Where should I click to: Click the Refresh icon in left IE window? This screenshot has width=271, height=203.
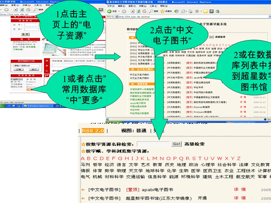[22, 10]
